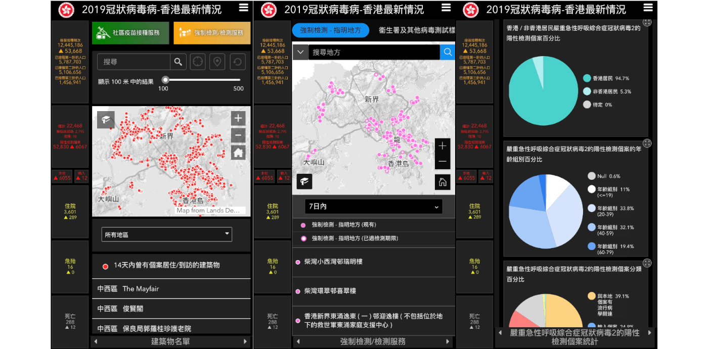Expand the first pie chart panel

[647, 23]
